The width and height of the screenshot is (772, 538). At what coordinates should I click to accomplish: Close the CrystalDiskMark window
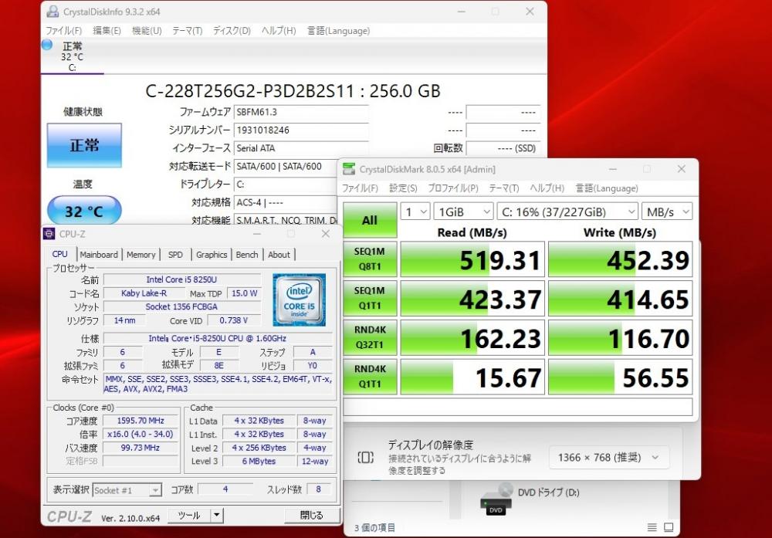coord(682,169)
